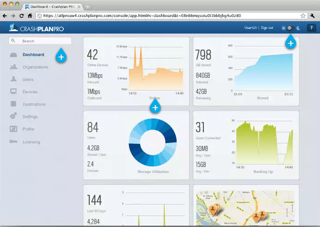Click the browser forward arrow

tap(13, 16)
